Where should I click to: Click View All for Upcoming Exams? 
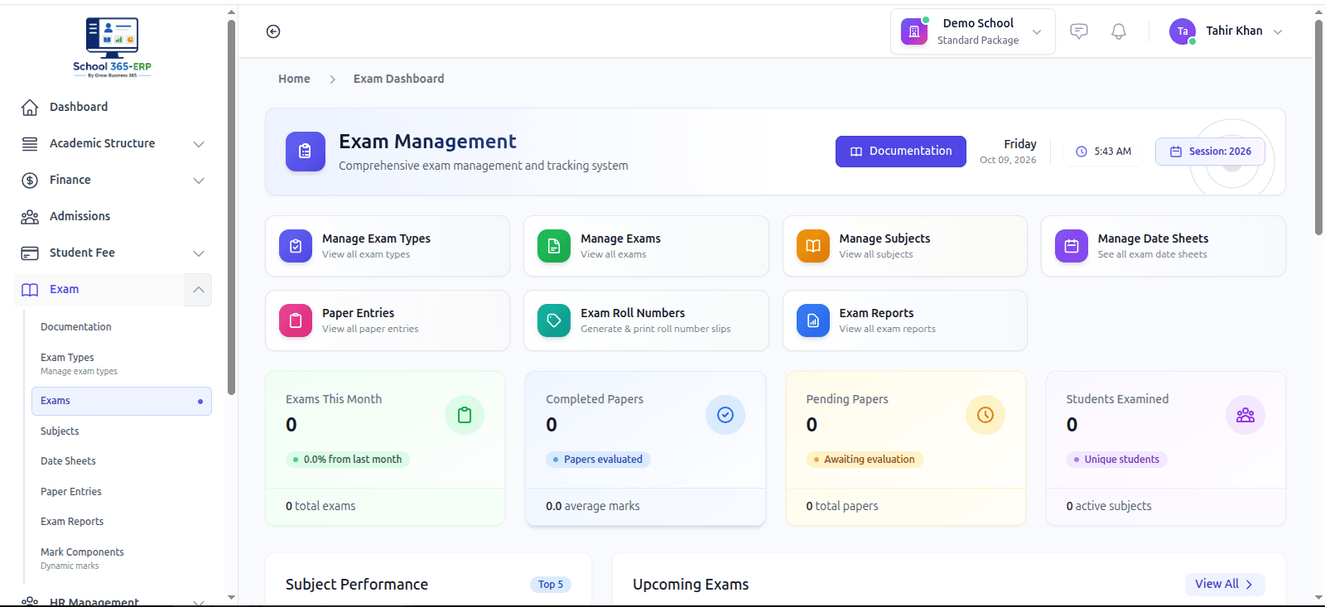pyautogui.click(x=1225, y=585)
